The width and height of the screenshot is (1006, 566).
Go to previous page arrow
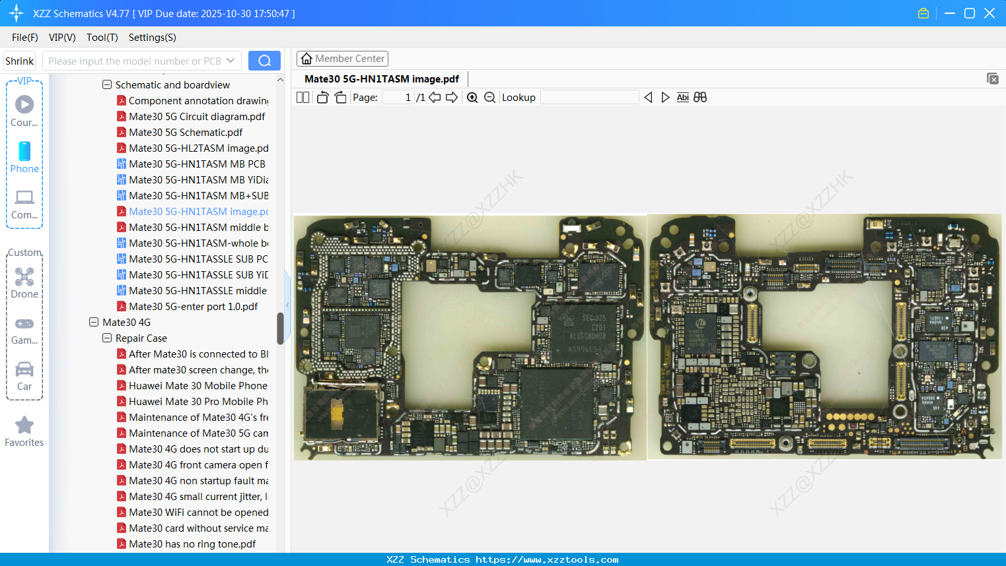pyautogui.click(x=435, y=97)
